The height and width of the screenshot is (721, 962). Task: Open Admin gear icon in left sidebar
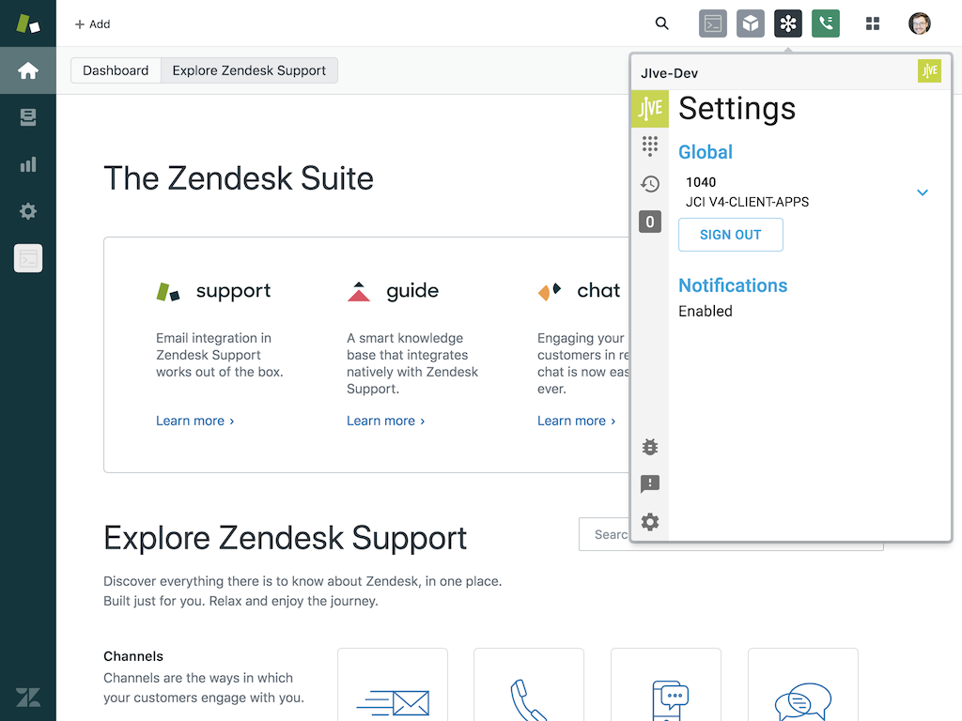28,211
